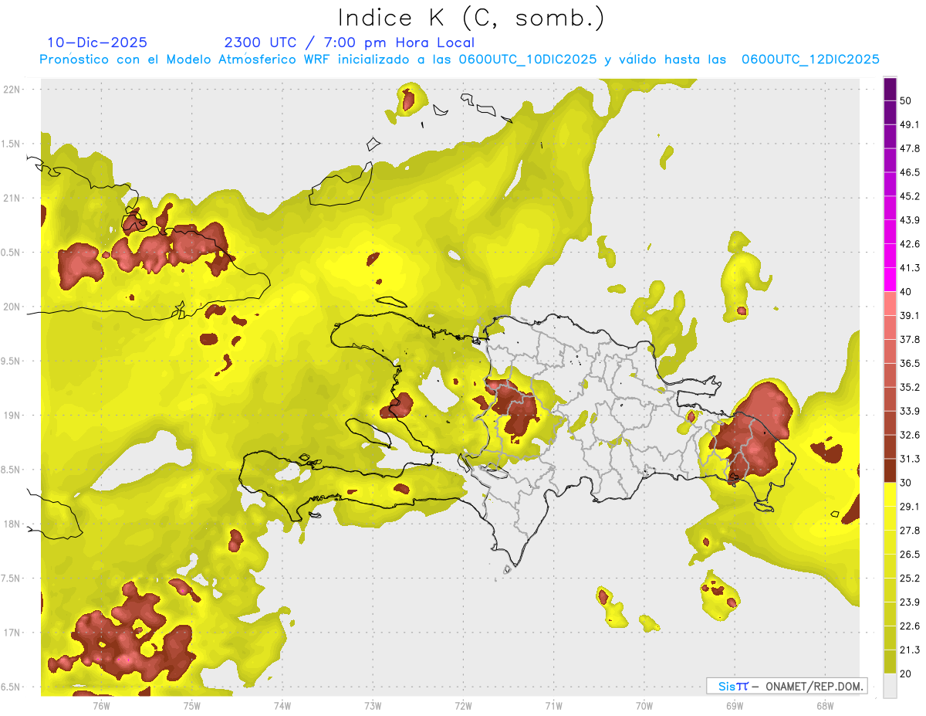Click the color scale value '47.8'

[x=910, y=148]
